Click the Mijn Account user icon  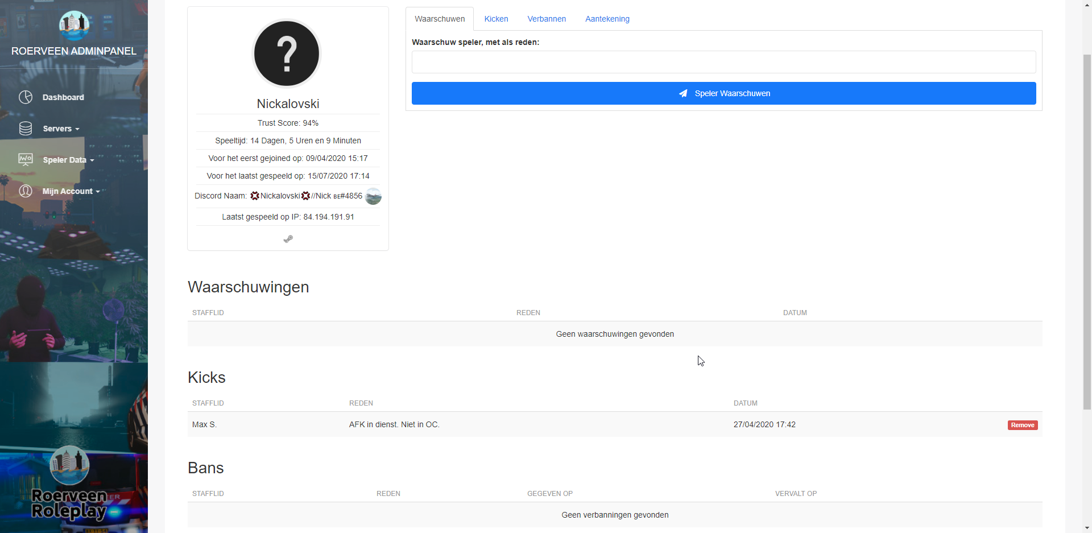click(26, 191)
